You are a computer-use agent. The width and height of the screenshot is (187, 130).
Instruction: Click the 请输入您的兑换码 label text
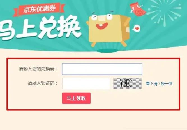tap(38, 69)
